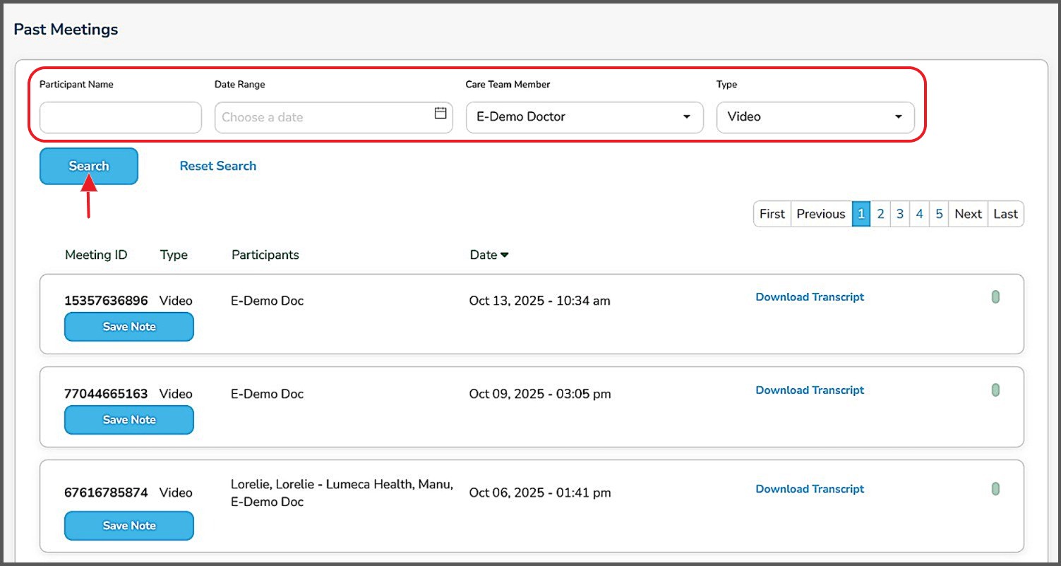Save Note for meeting 15357636896
The height and width of the screenshot is (566, 1061).
(x=129, y=327)
